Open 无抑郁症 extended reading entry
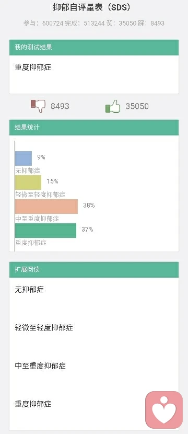This screenshot has width=188, height=434. tap(29, 290)
